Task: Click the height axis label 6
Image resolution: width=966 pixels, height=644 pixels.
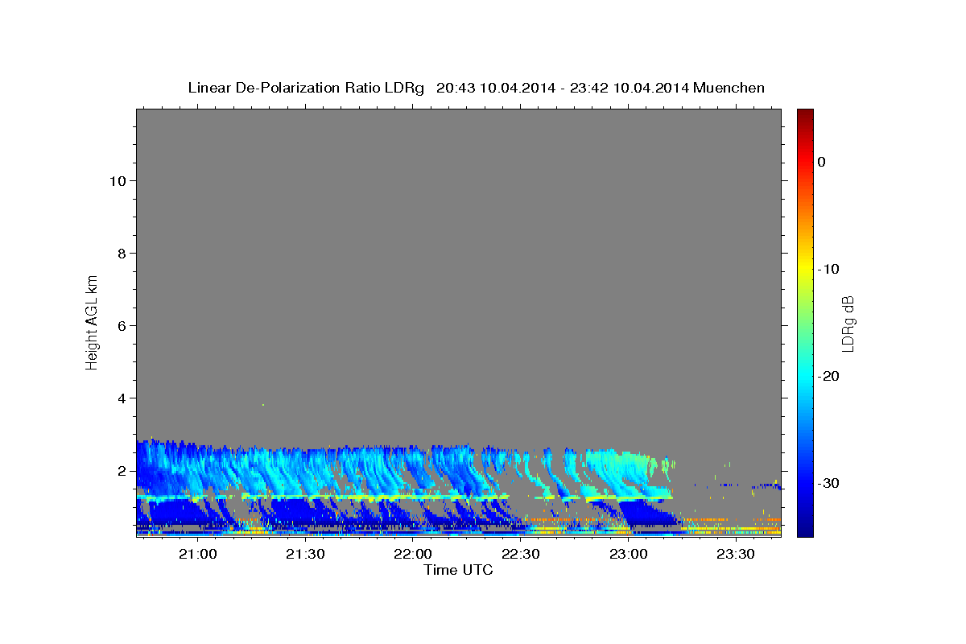Action: click(x=122, y=326)
